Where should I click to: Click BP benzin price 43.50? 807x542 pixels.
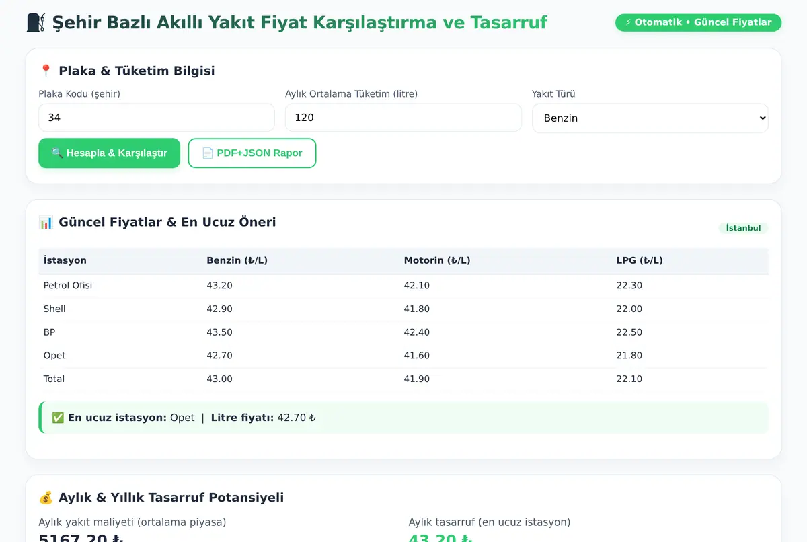219,332
